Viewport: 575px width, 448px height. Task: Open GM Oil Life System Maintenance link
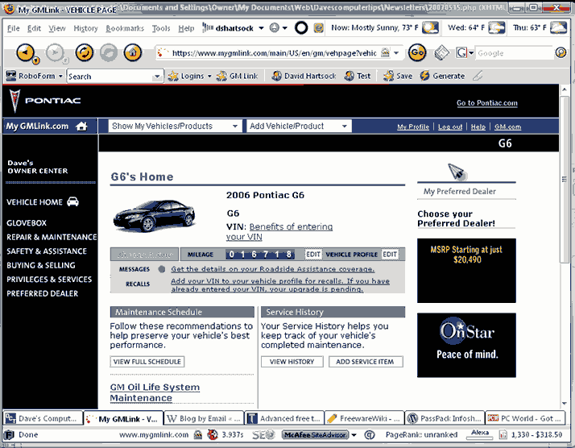point(155,392)
